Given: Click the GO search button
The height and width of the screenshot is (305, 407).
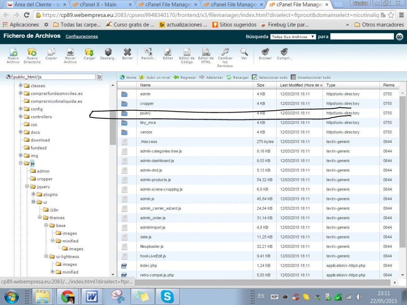Looking at the screenshot, I should 400,37.
